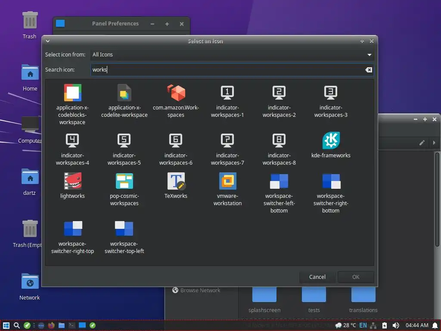
Task: Open the notifications bell in tray
Action: pyautogui.click(x=435, y=325)
